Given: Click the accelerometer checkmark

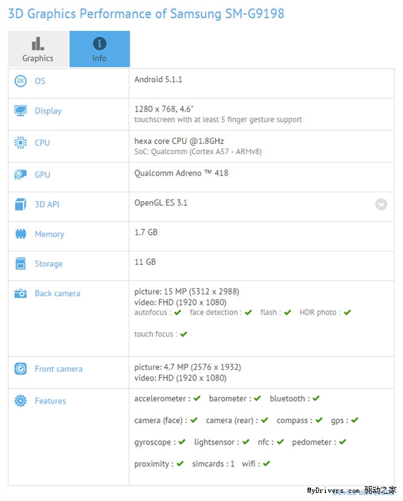Looking at the screenshot, I should 197,398.
